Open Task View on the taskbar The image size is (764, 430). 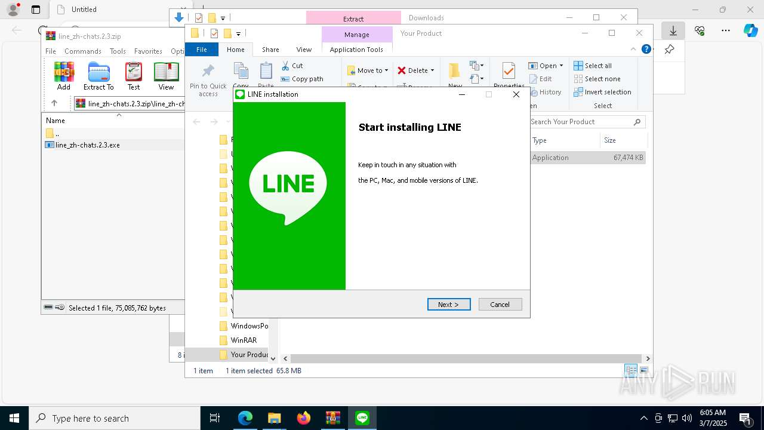(x=215, y=418)
